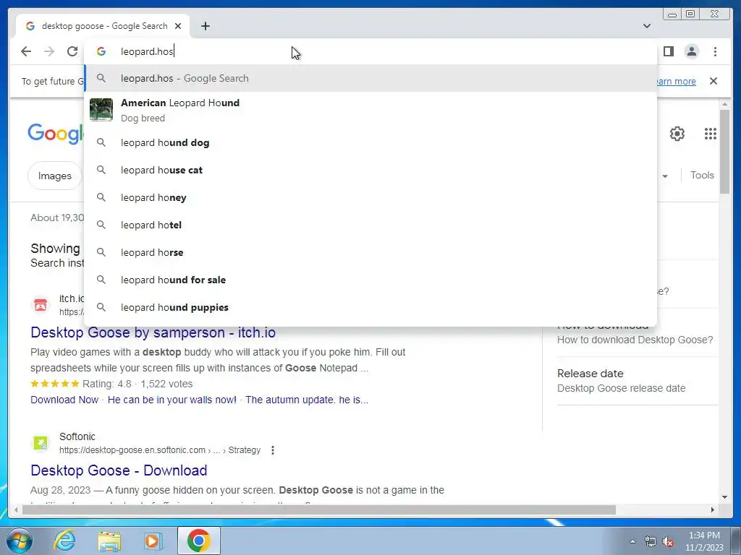Viewport: 741px width, 555px height.
Task: Open Windows Explorer folder on the taskbar
Action: click(109, 541)
